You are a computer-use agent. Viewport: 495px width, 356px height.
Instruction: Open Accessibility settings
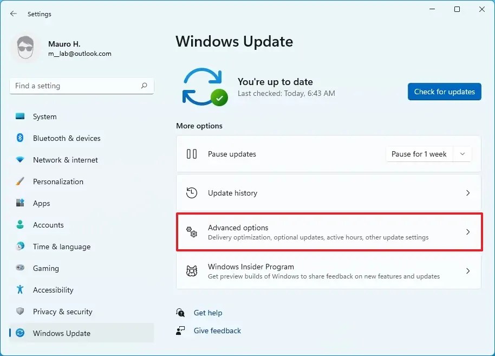click(x=81, y=290)
